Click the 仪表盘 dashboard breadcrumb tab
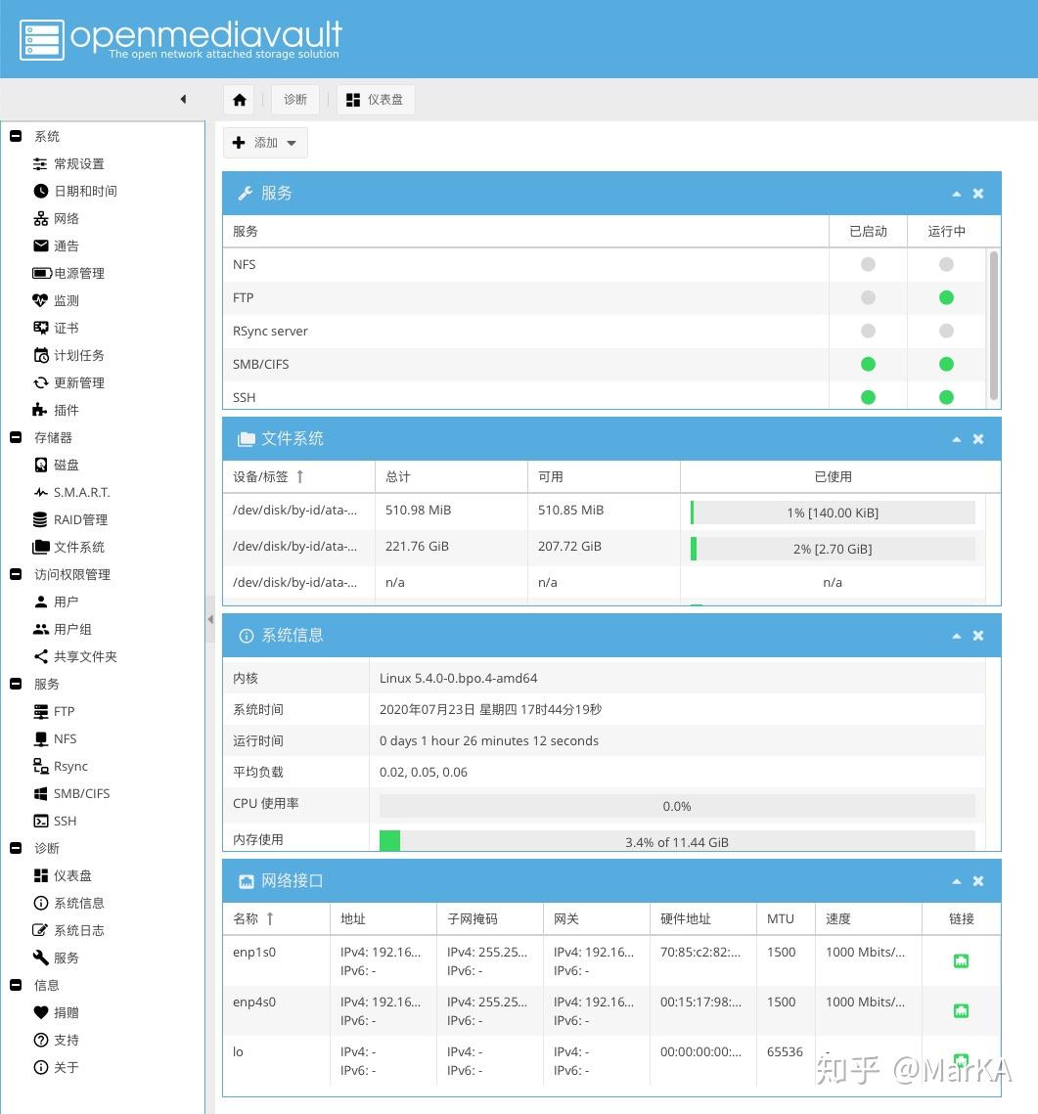The width and height of the screenshot is (1038, 1114). coord(376,100)
